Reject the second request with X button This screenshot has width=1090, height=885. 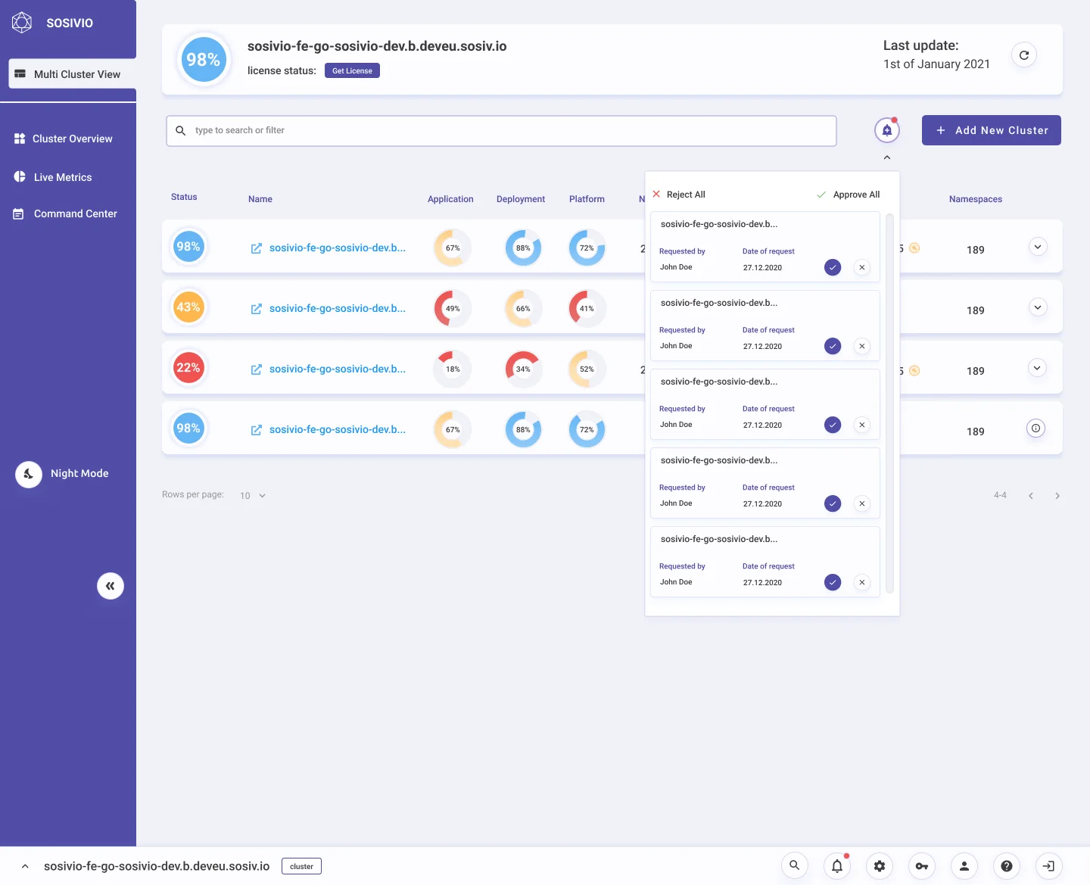(862, 346)
